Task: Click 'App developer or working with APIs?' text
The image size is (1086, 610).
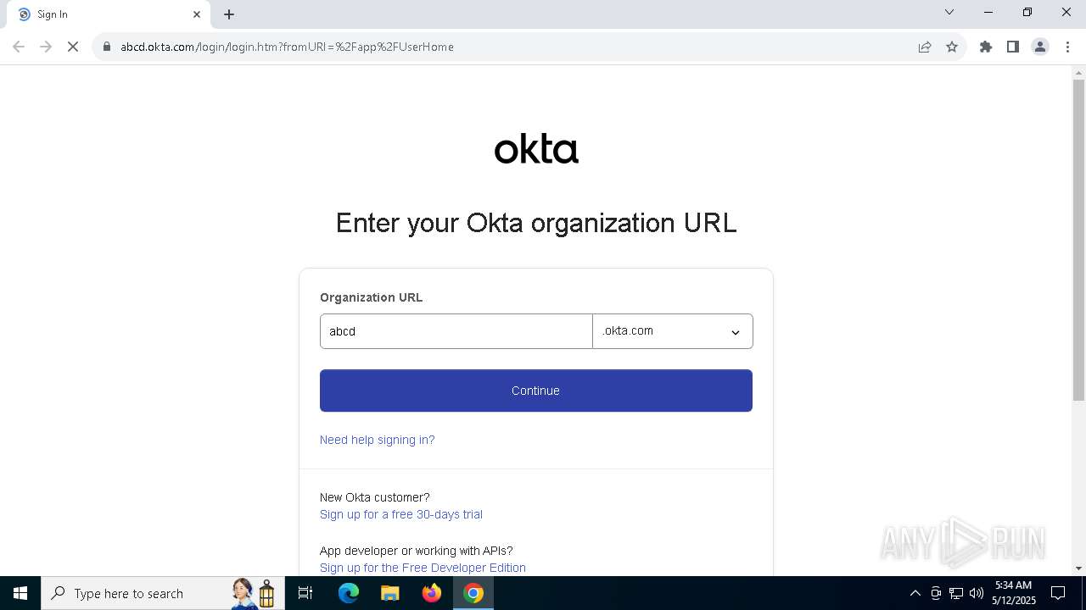Action: click(417, 551)
